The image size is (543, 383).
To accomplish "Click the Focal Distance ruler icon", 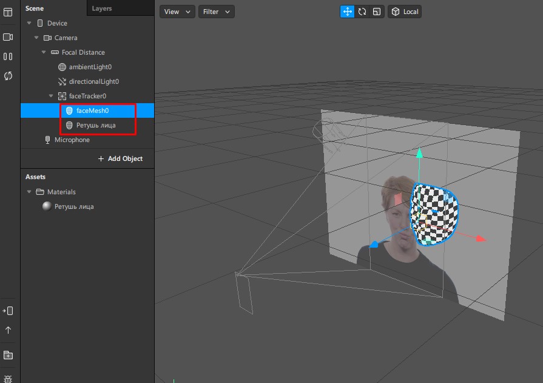I will 55,52.
